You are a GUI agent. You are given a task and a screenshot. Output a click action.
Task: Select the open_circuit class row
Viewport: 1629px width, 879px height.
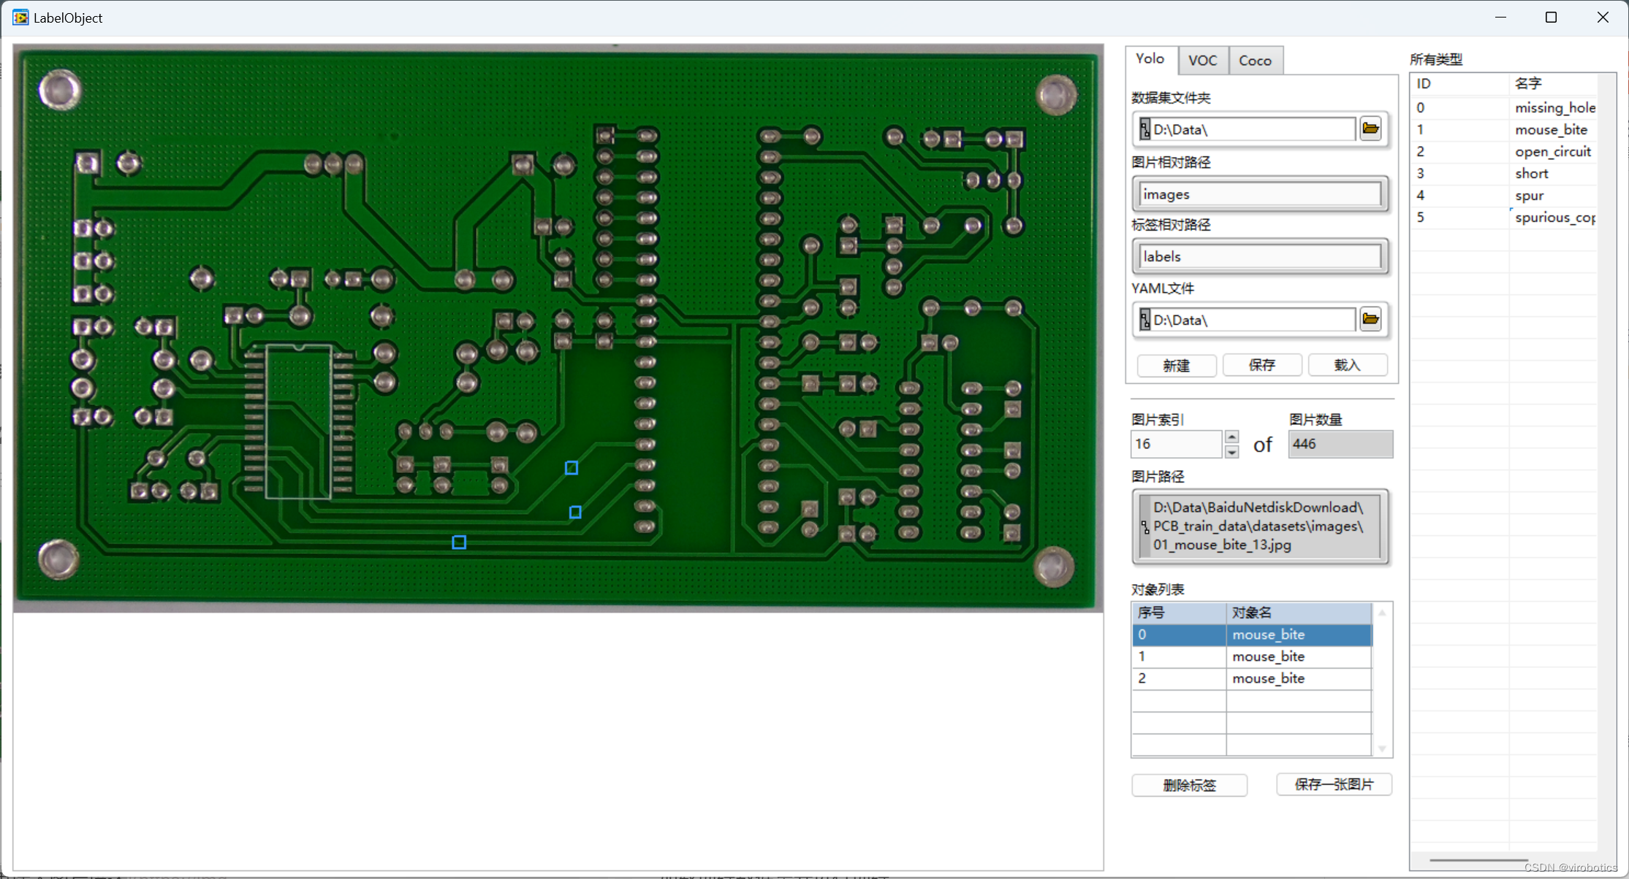(1504, 151)
